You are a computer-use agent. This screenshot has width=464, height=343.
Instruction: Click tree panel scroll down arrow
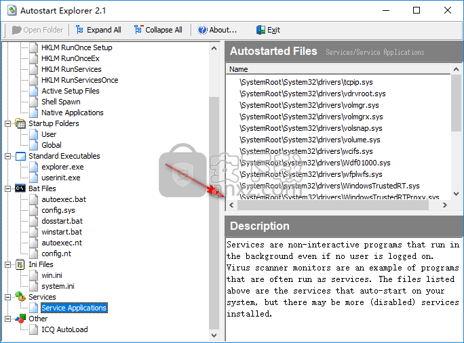[x=214, y=336]
